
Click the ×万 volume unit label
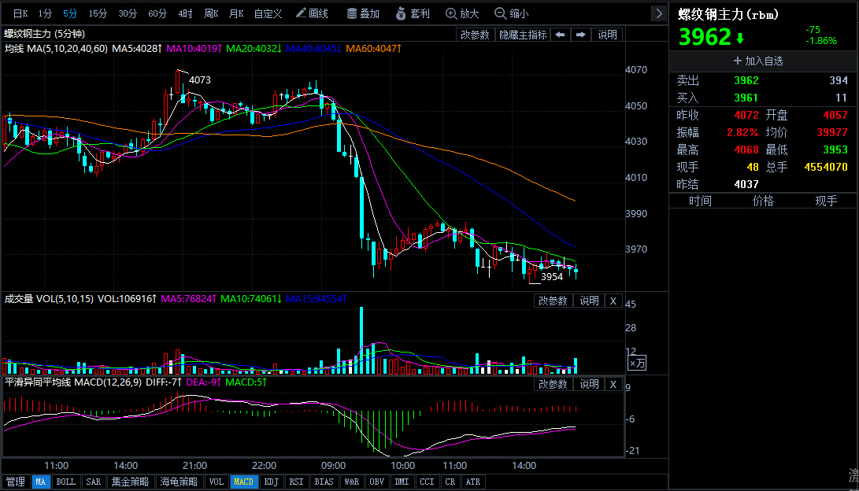pyautogui.click(x=636, y=363)
